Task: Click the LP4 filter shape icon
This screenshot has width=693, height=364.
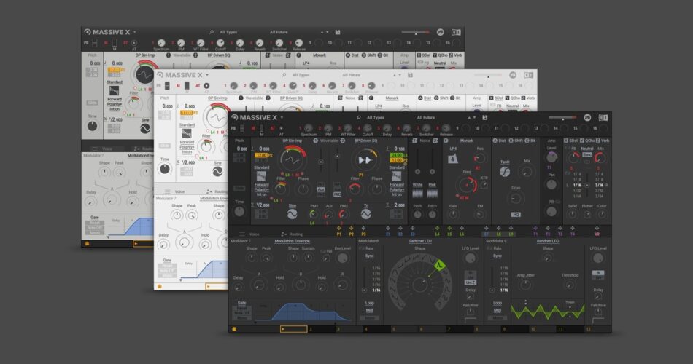Action: click(x=453, y=159)
